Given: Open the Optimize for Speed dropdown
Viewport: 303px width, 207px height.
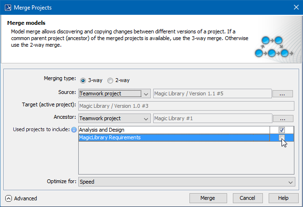Looking at the screenshot, I should pyautogui.click(x=187, y=182).
